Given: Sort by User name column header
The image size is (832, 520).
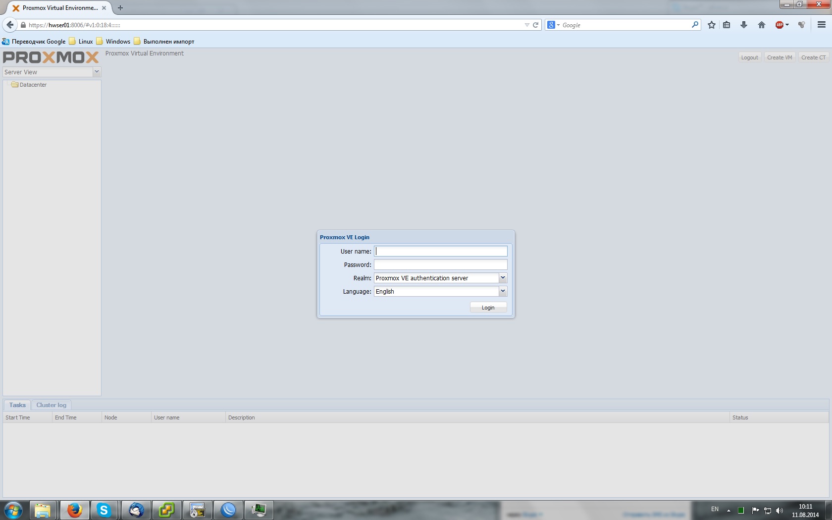Looking at the screenshot, I should [188, 417].
